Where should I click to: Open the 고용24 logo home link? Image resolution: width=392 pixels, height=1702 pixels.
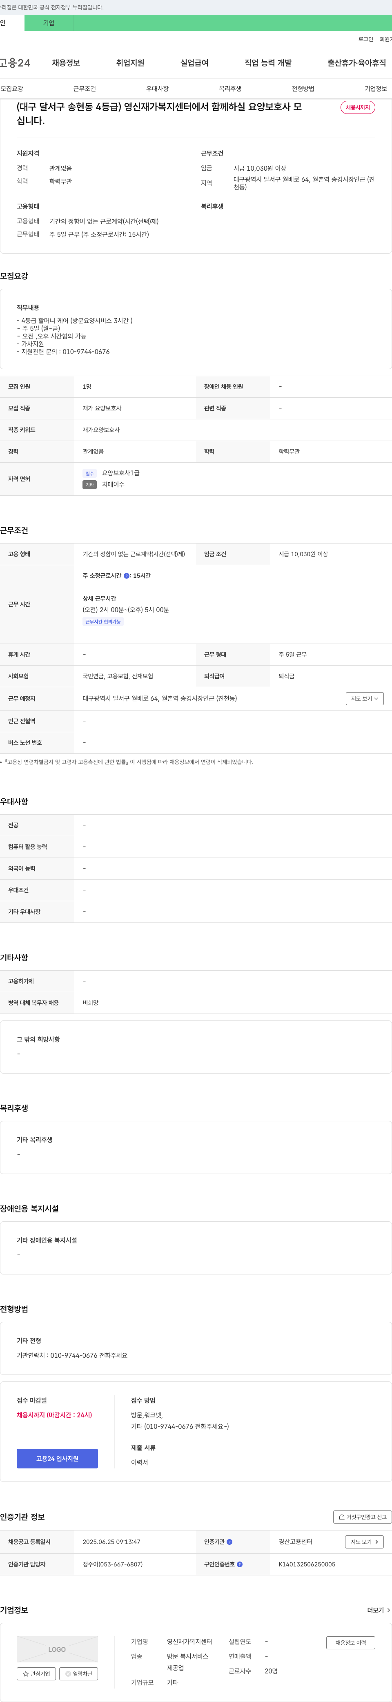click(x=15, y=63)
